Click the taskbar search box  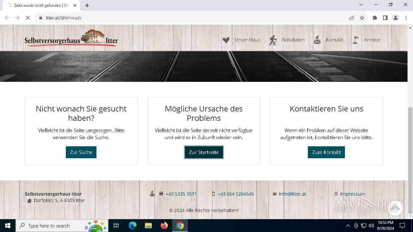point(62,226)
